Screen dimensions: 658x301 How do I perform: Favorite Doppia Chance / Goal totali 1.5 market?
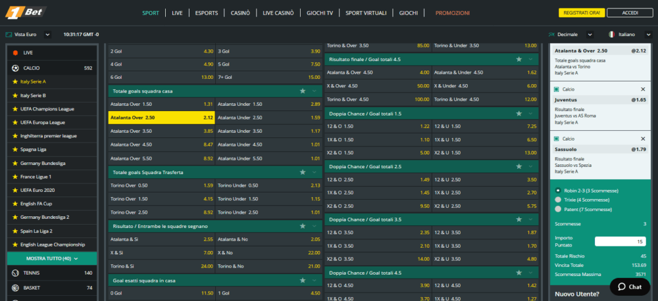click(519, 114)
